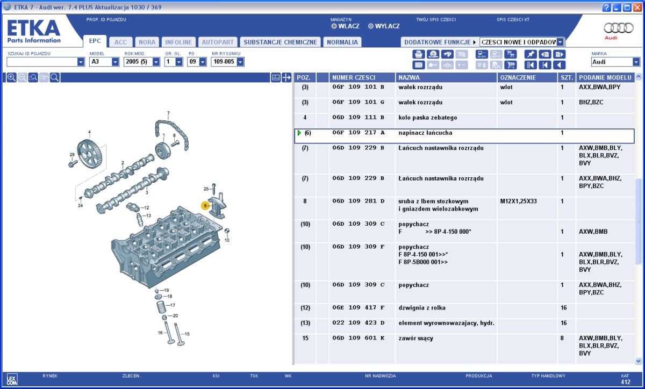The image size is (645, 389).
Task: Select part number 06D 109 111 B
Action: pos(359,118)
